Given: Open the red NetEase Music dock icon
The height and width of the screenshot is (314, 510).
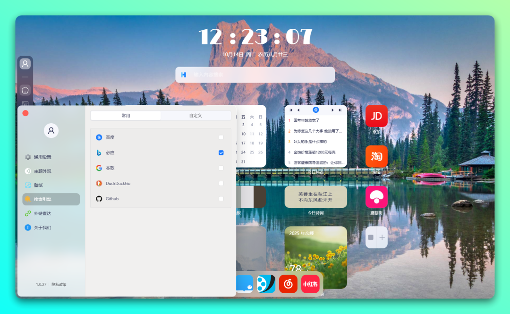Looking at the screenshot, I should click(x=288, y=284).
